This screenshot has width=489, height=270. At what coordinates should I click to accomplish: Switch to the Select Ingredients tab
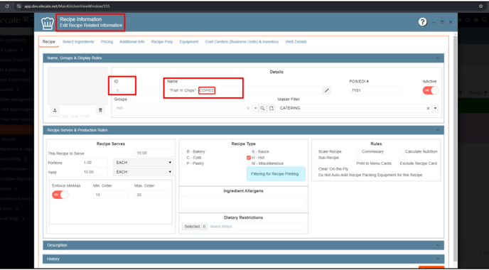point(78,42)
